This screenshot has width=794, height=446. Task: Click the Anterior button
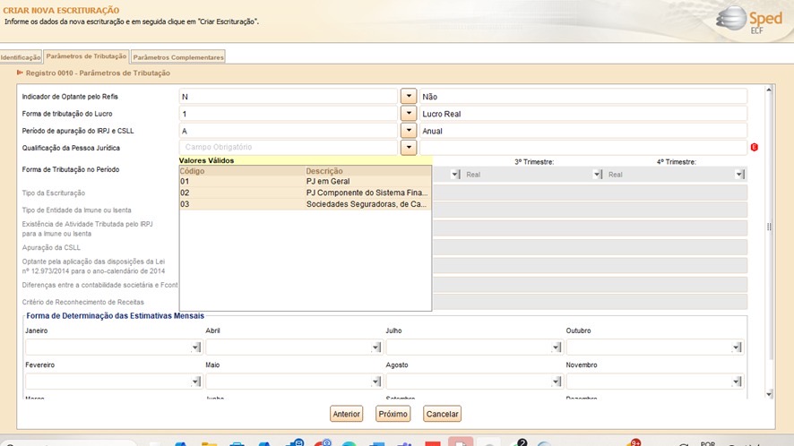(x=346, y=414)
